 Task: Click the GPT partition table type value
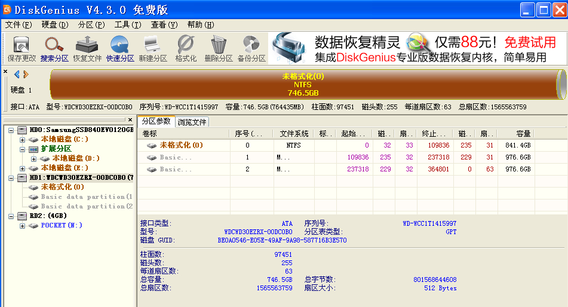coord(451,232)
